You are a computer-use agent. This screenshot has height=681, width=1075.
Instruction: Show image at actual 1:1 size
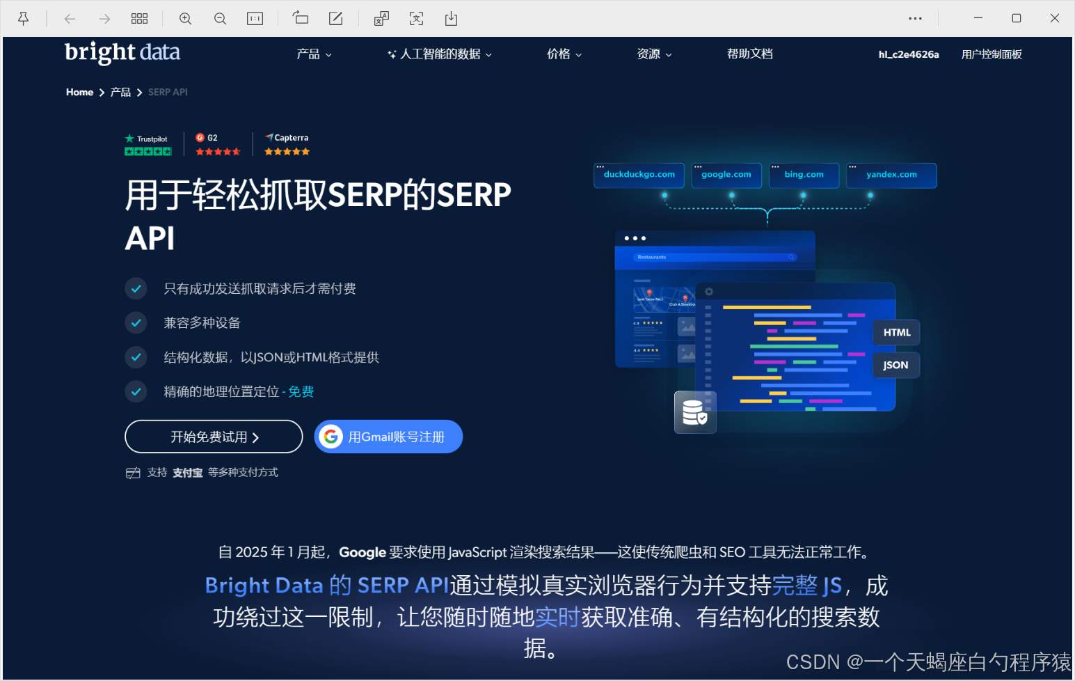tap(255, 19)
